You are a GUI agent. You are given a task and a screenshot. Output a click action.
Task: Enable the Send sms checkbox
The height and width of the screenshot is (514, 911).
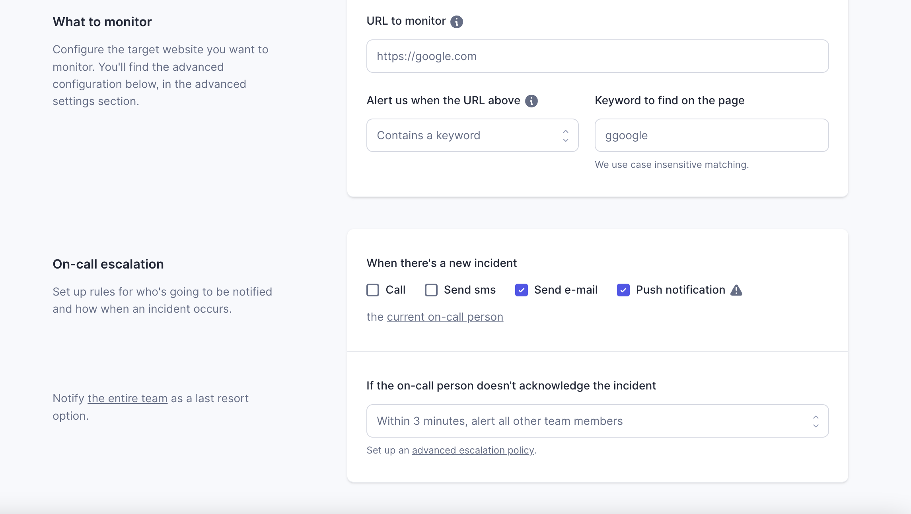pyautogui.click(x=431, y=290)
